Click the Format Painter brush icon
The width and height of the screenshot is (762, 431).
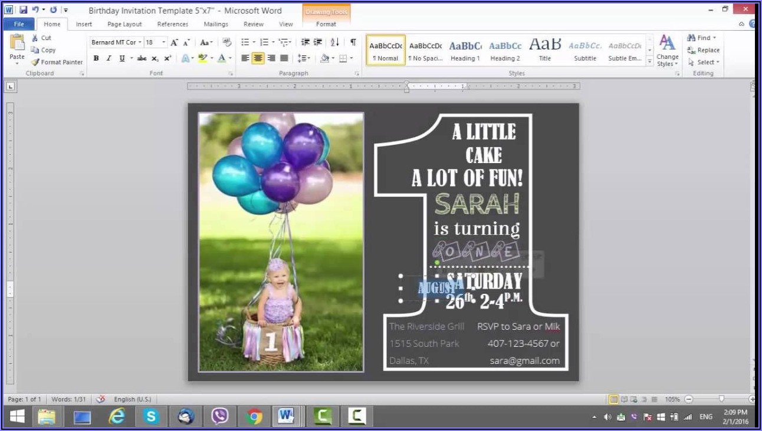35,62
